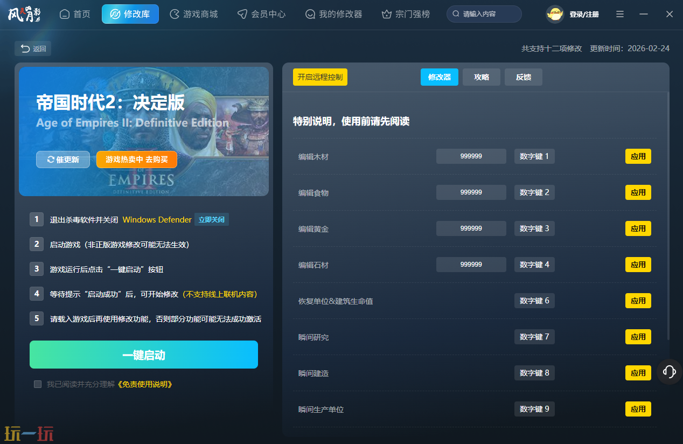Open the 游戏商城 tab
The width and height of the screenshot is (683, 444).
(194, 14)
